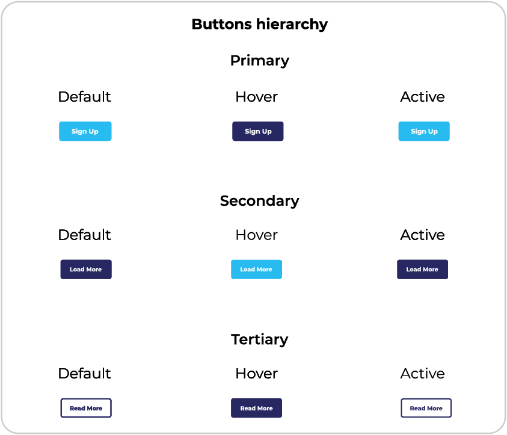Click the Active label under Primary
507x435 pixels.
coord(423,97)
